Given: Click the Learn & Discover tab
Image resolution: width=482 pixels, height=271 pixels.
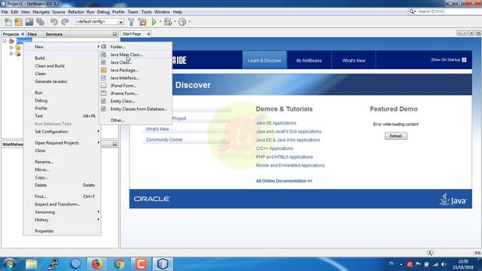Looking at the screenshot, I should click(x=264, y=60).
